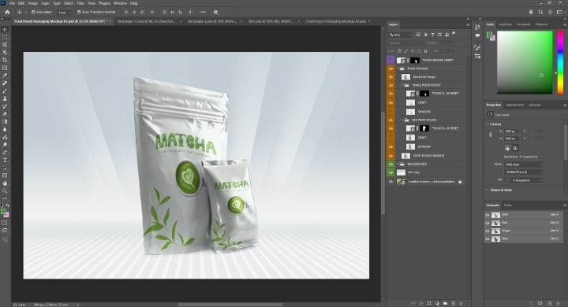Select the Move tool in the left toolbar

(5, 29)
